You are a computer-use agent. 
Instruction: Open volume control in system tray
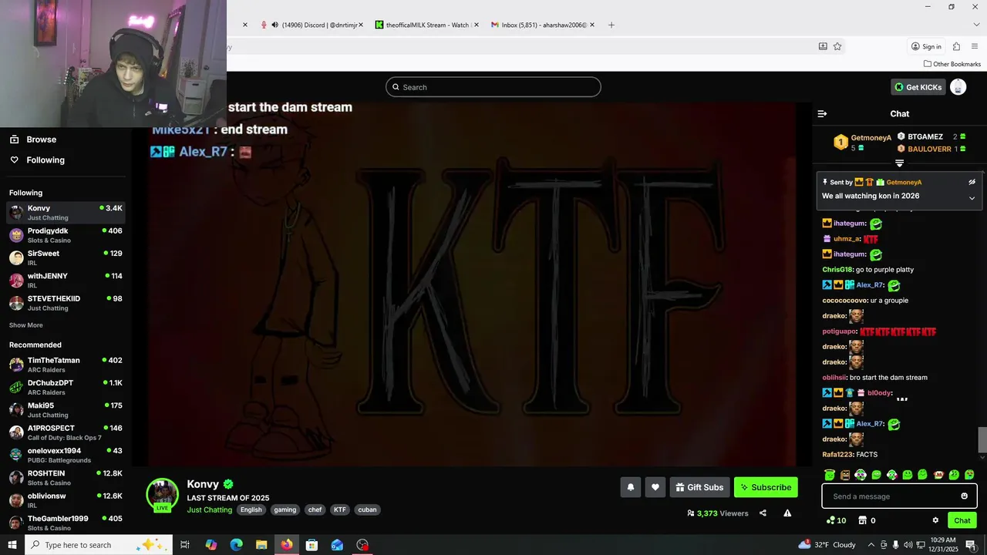(x=908, y=545)
